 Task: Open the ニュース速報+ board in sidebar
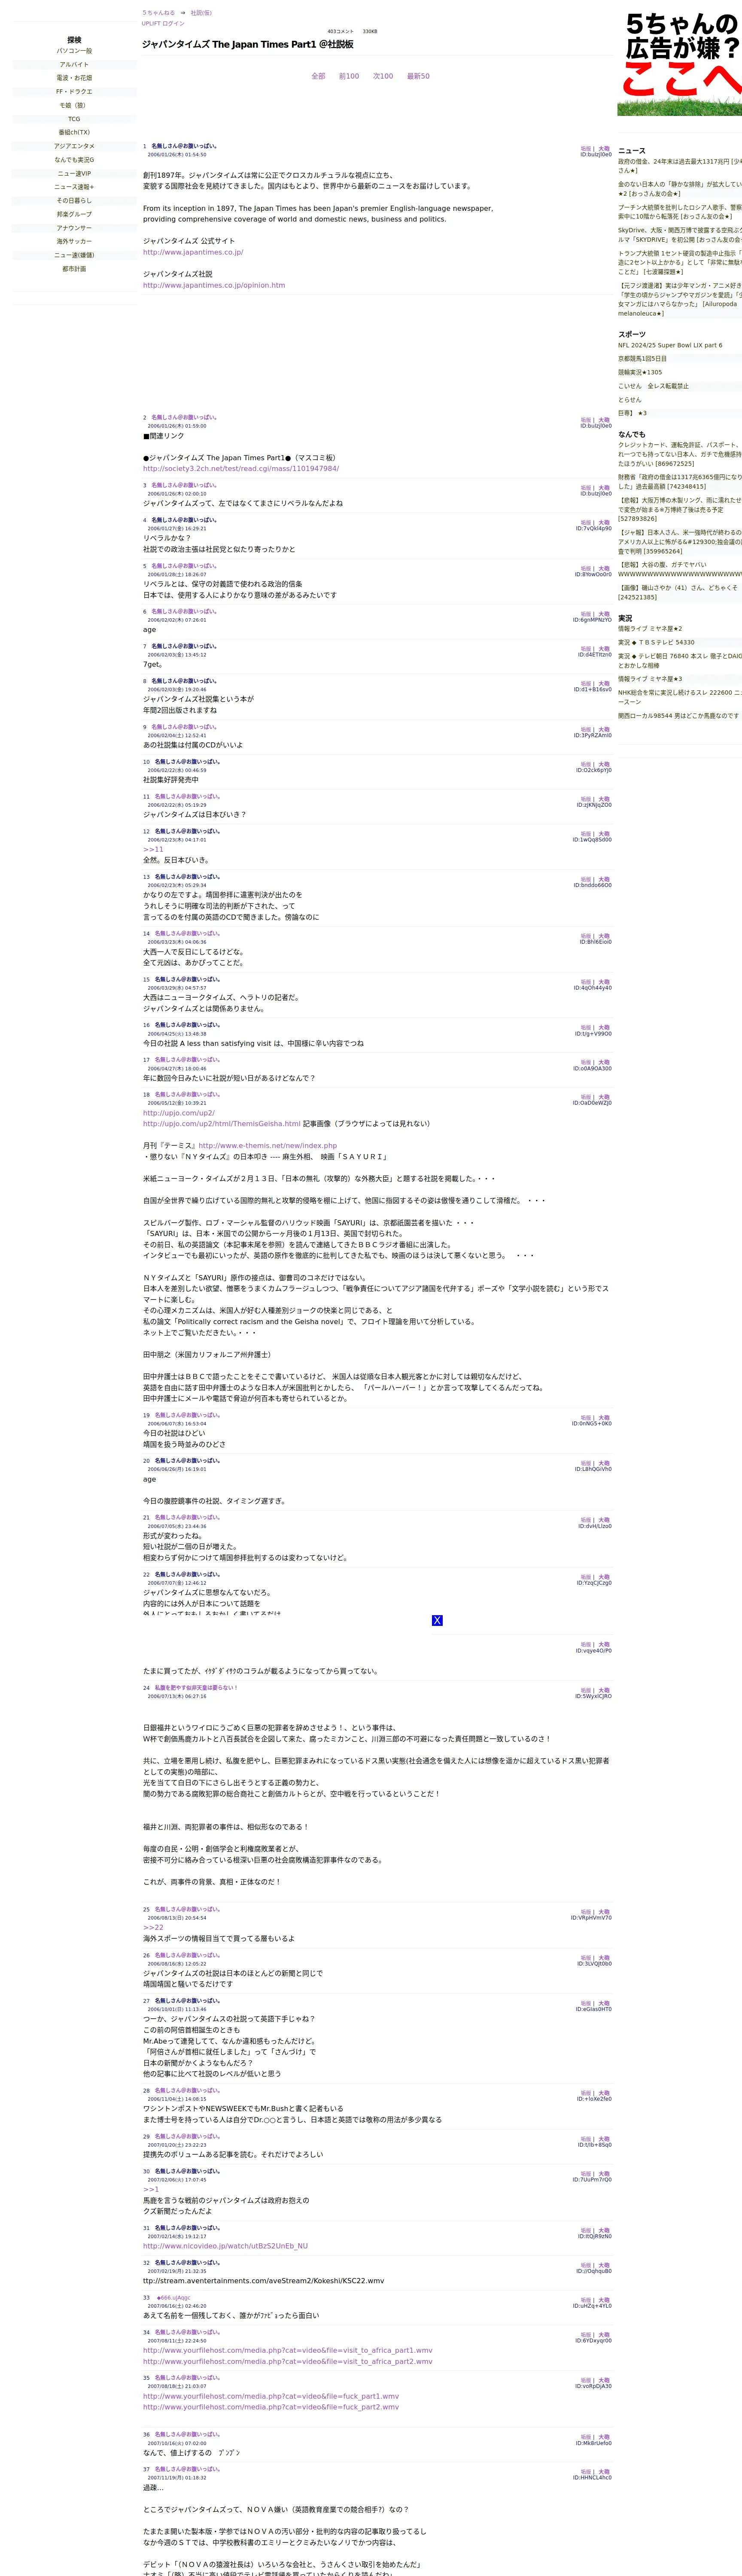[74, 187]
